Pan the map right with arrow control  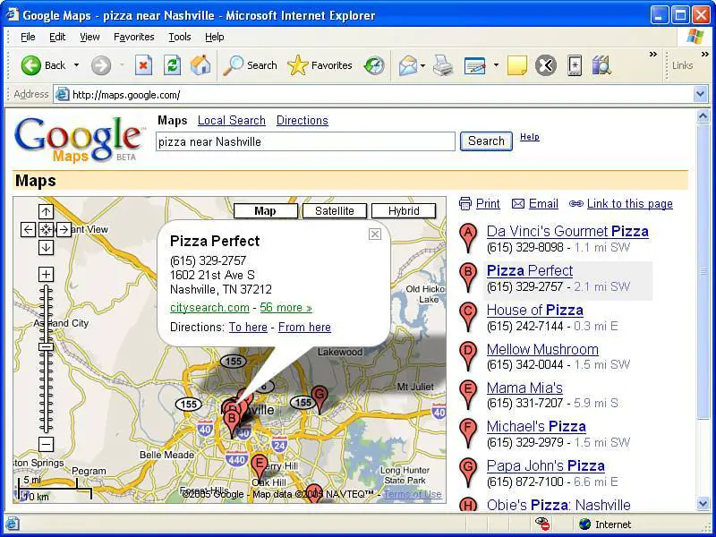coord(64,229)
